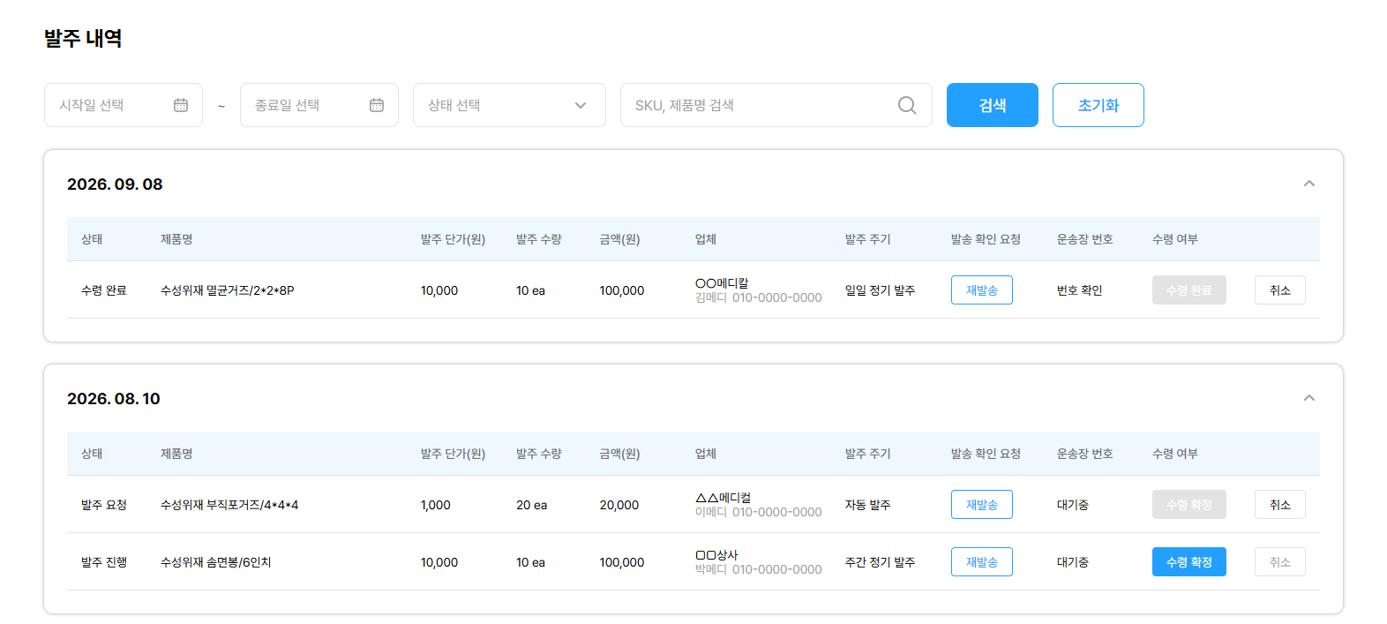Click vendor name OO메디칼
This screenshot has width=1387, height=624.
[722, 283]
